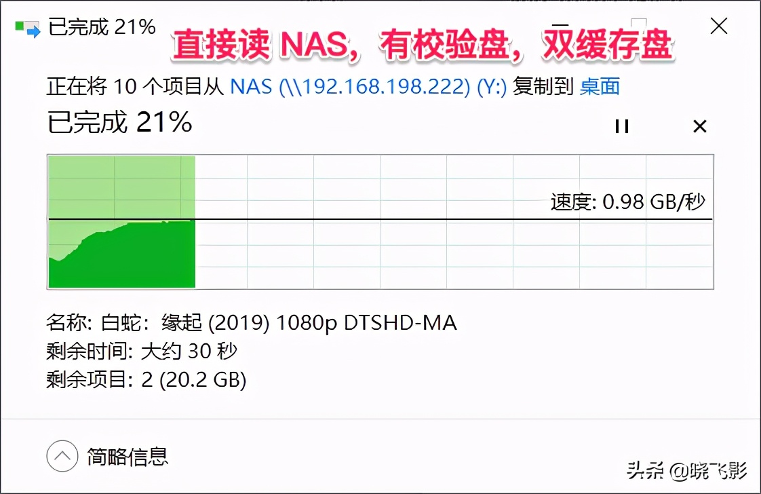Click the green copy arrow icon top left
The image size is (761, 494).
tap(27, 27)
